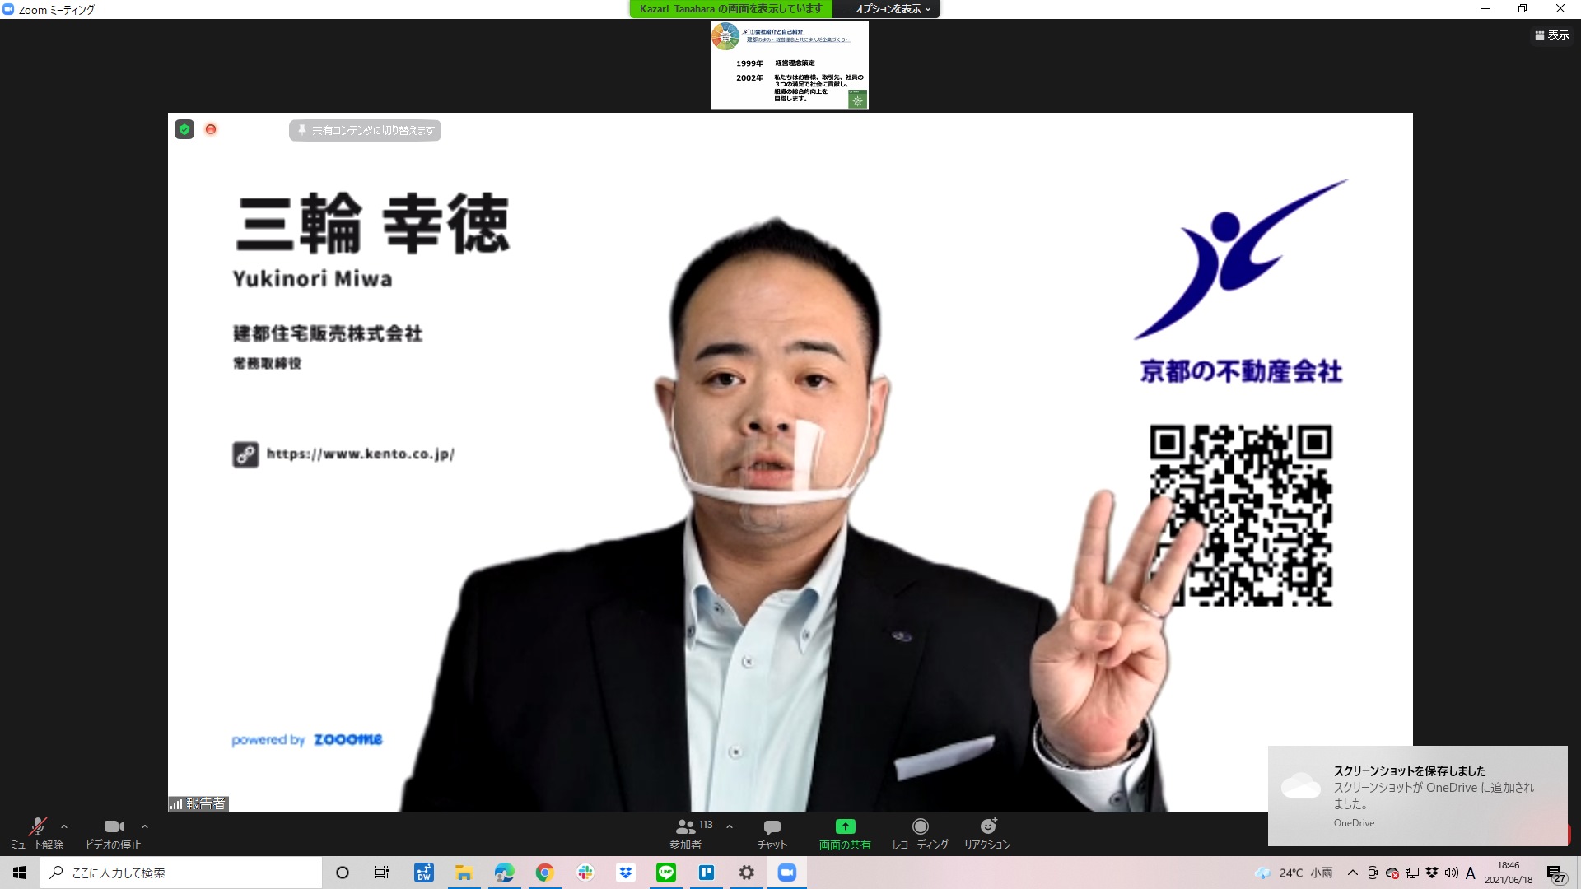Open Dropbox app from taskbar
The image size is (1581, 889).
click(626, 873)
